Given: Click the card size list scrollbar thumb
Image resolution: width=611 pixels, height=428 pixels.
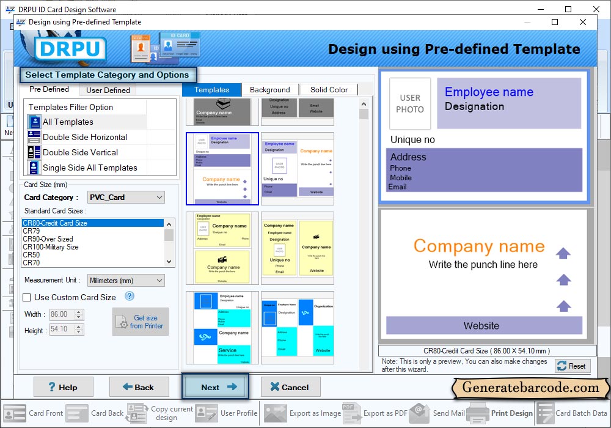Looking at the screenshot, I should [x=169, y=235].
